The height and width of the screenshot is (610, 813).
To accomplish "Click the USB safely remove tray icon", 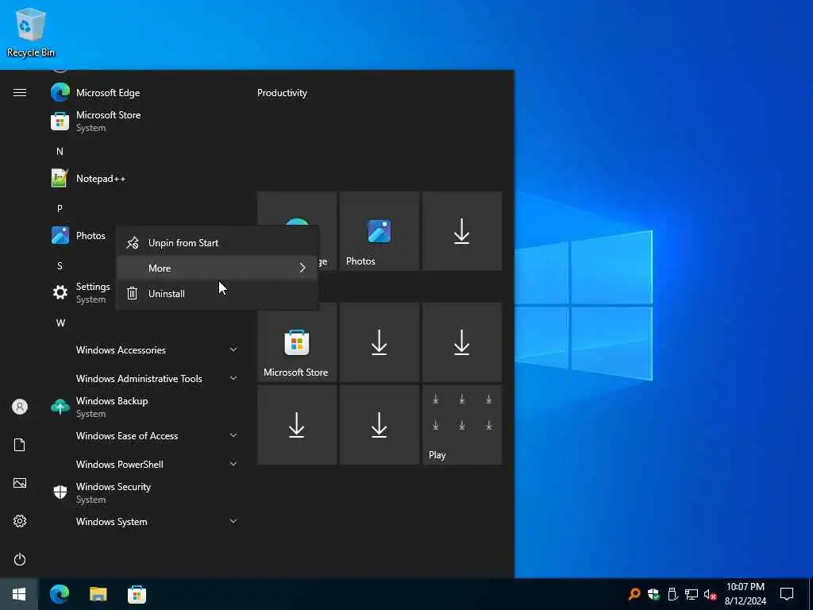I will coord(672,594).
